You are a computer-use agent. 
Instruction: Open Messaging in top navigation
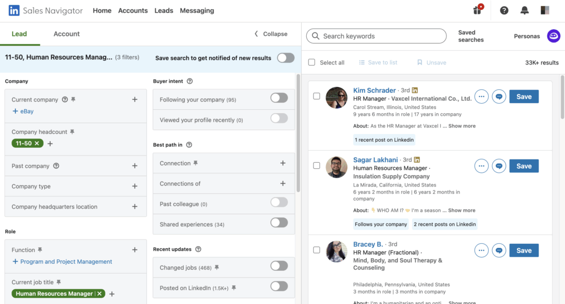point(197,10)
